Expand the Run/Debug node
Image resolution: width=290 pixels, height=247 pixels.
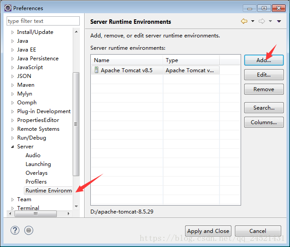12,138
